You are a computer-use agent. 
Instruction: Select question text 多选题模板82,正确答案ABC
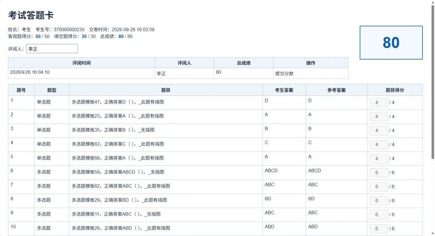[102, 186]
